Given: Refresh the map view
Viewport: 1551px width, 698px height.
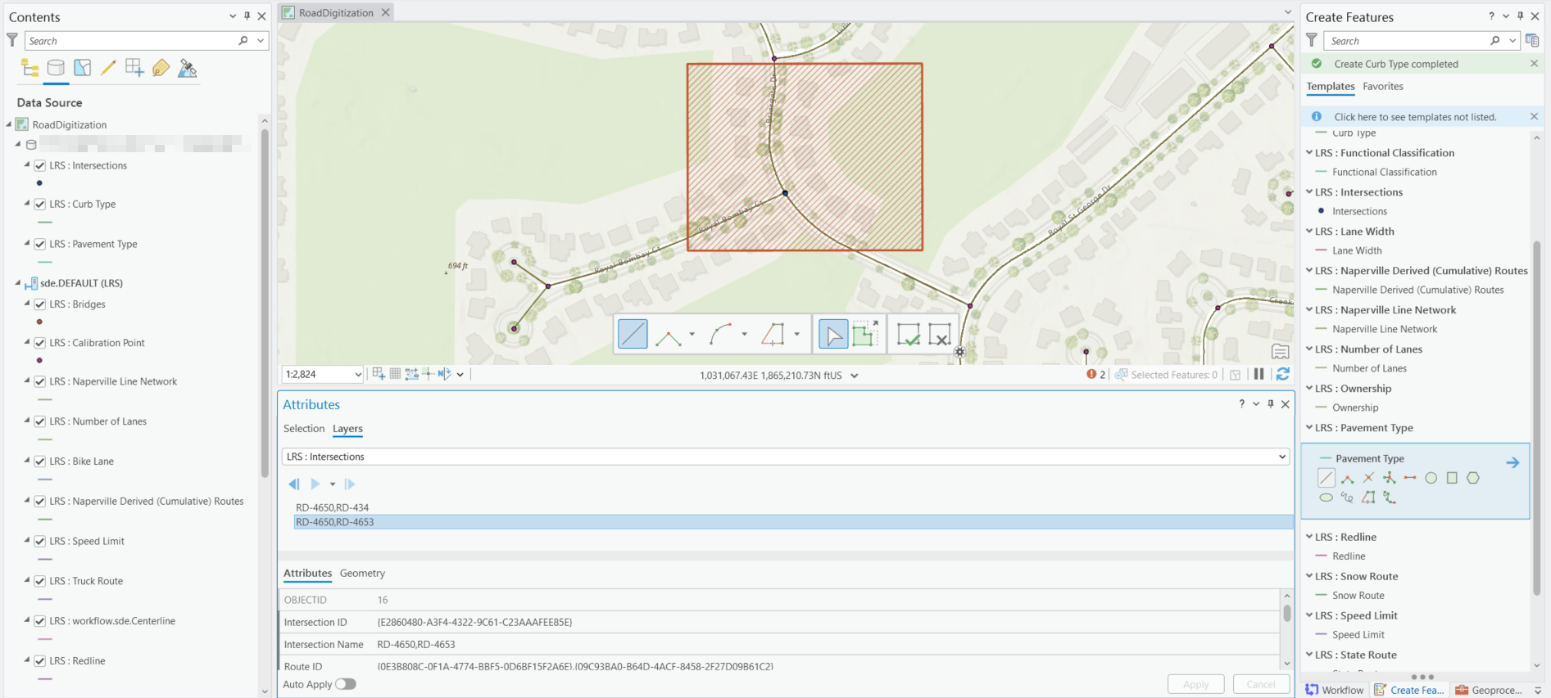Looking at the screenshot, I should (x=1283, y=374).
